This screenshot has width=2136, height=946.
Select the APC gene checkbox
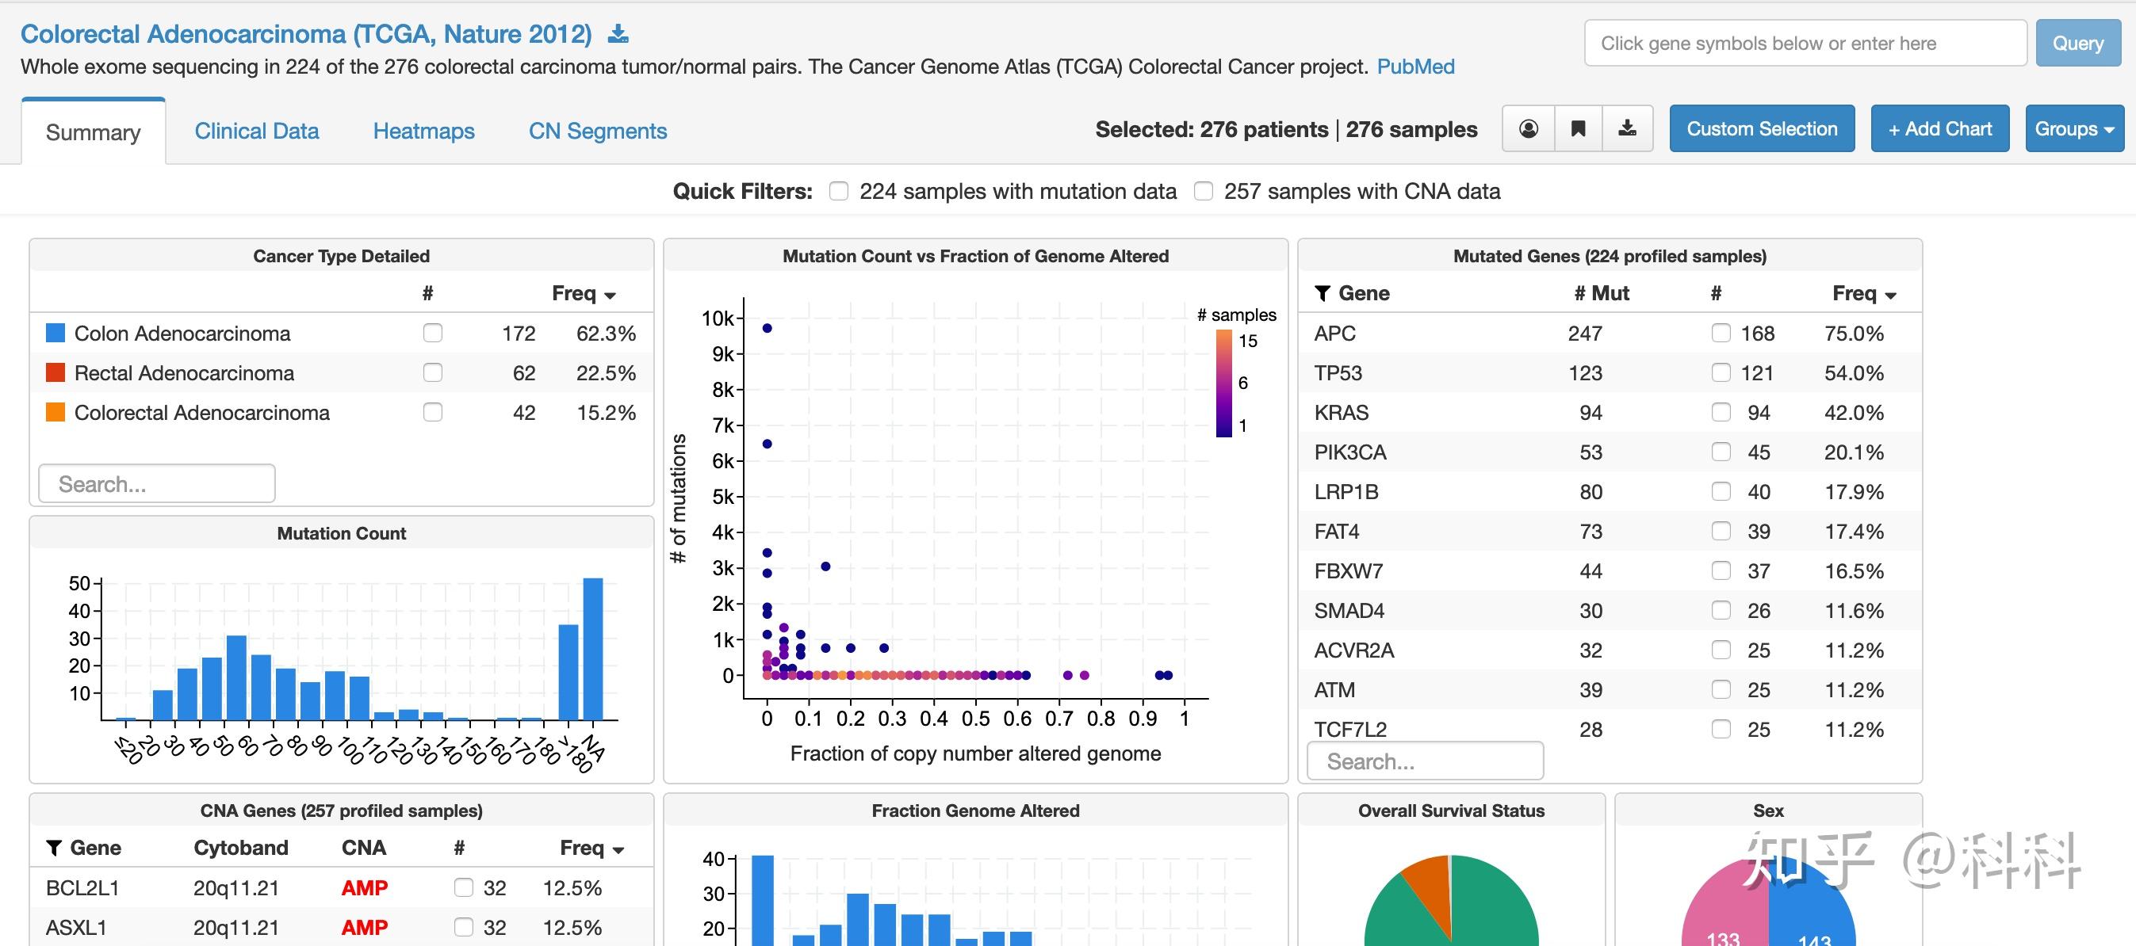pyautogui.click(x=1721, y=333)
